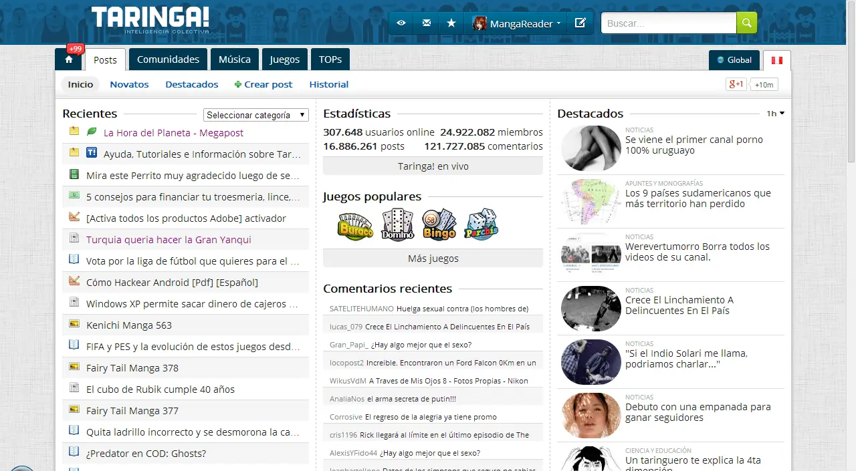The image size is (856, 471).
Task: Click the green search magnifier icon
Action: tap(746, 23)
